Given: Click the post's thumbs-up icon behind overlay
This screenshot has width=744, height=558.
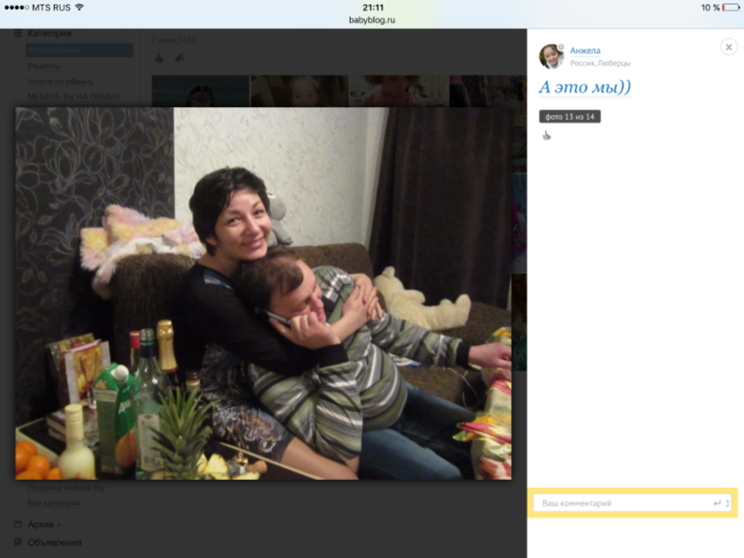Looking at the screenshot, I should coord(159,58).
